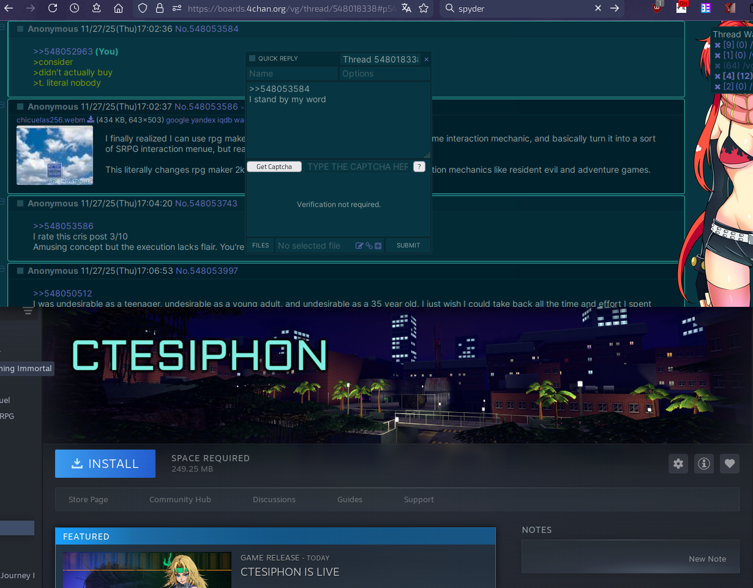
Task: Click post number No.548053584
Action: coord(206,29)
